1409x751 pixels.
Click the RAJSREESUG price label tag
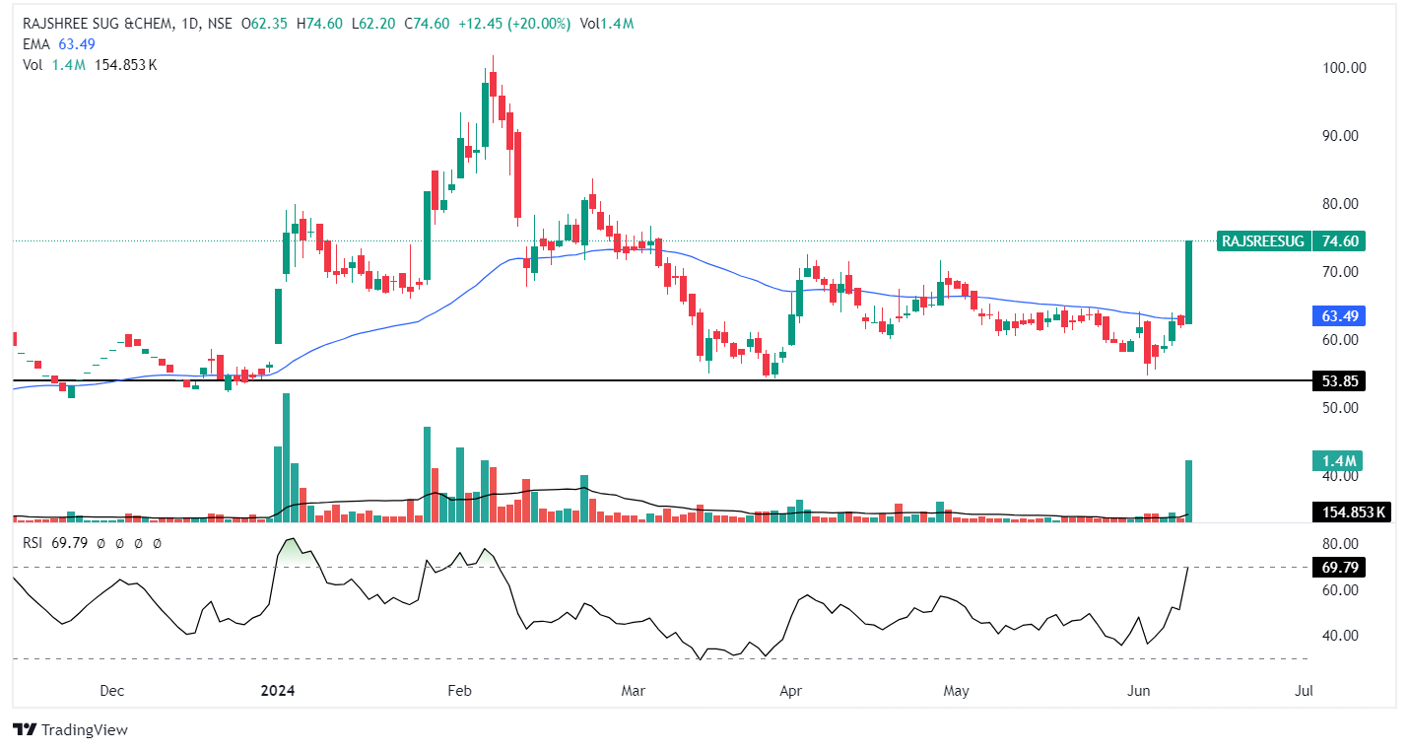tap(1262, 240)
